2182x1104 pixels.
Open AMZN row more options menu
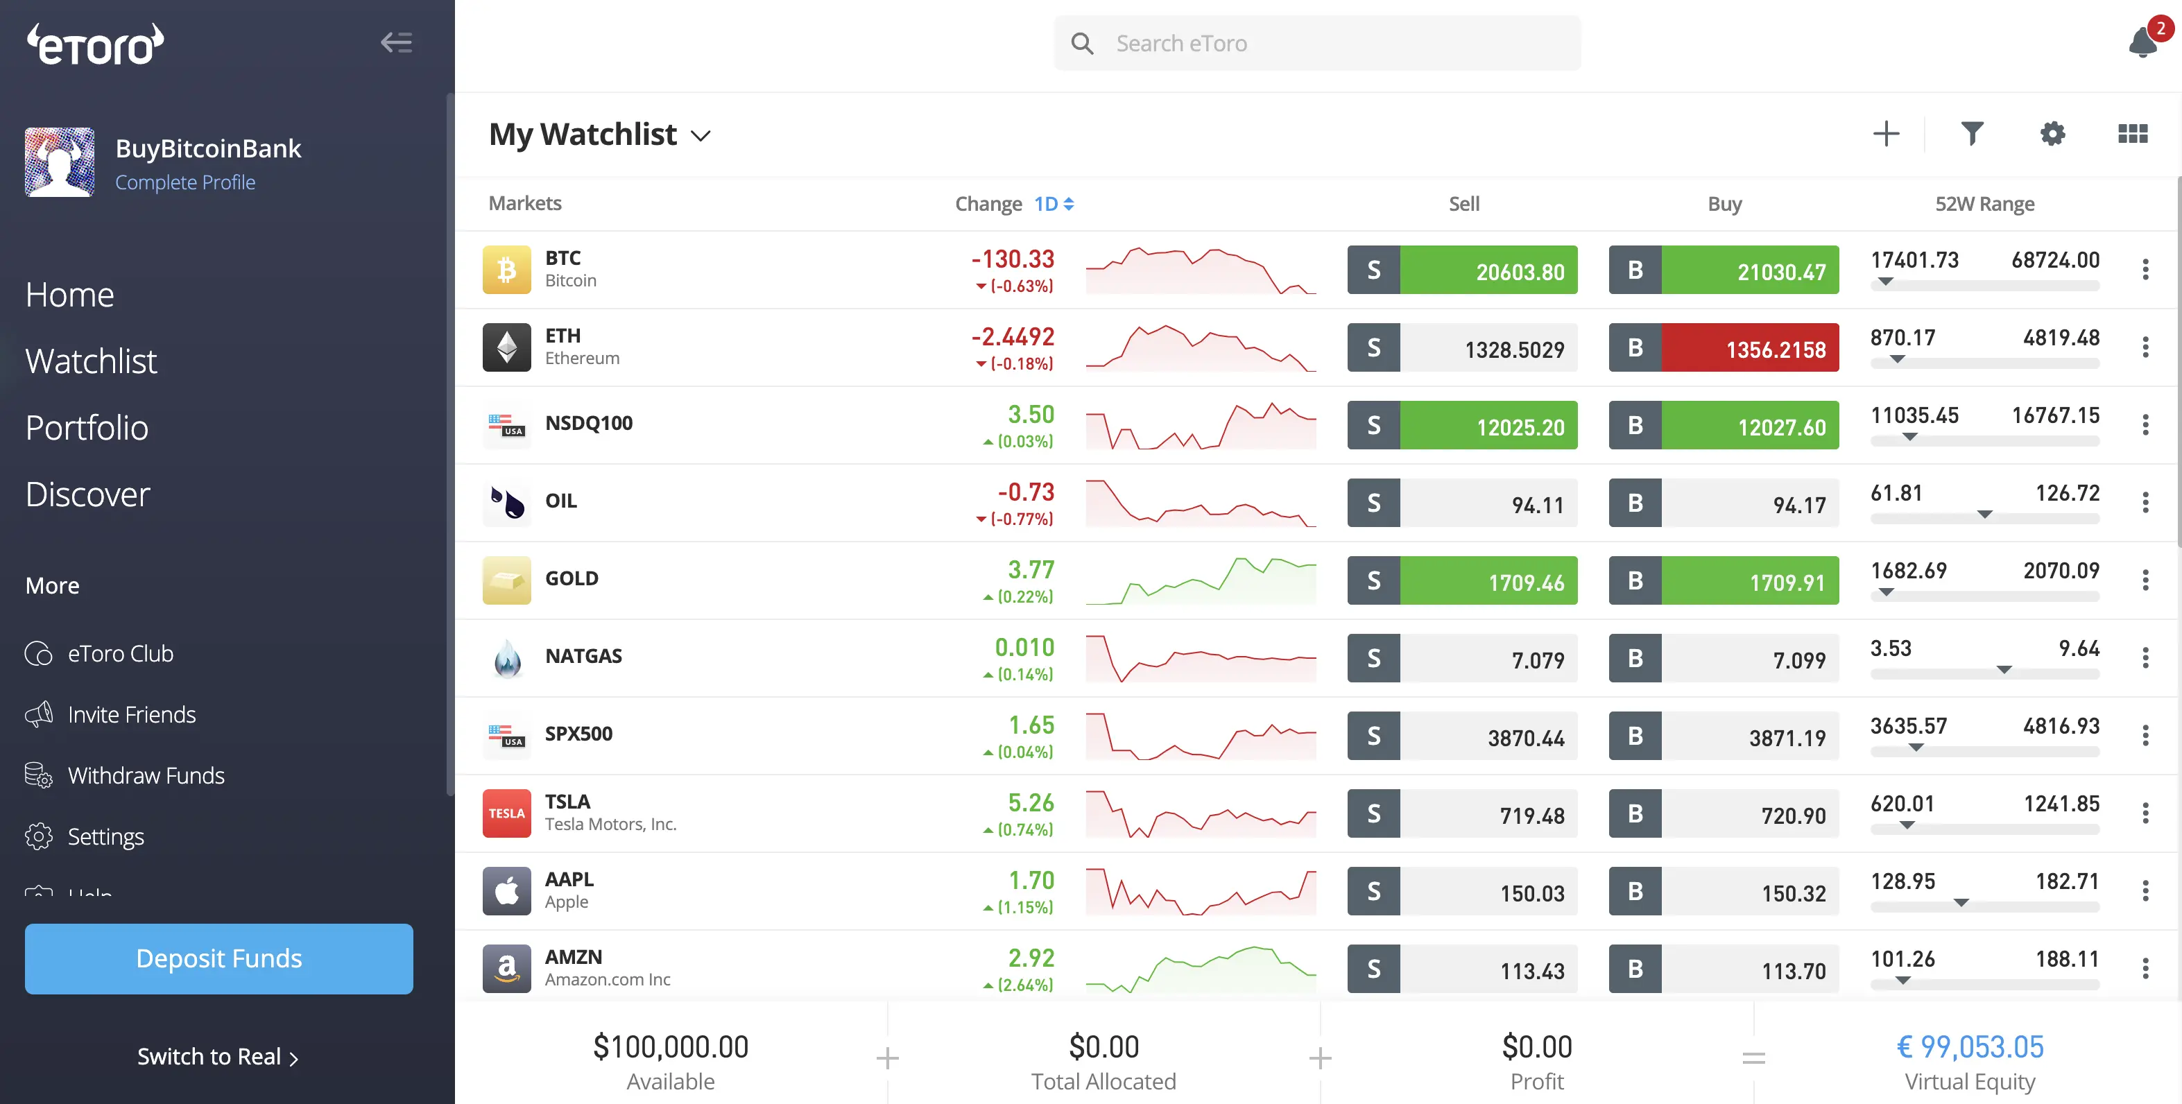click(2145, 969)
